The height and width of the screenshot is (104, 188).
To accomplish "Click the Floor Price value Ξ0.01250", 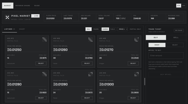I will pyautogui.click(x=50, y=18).
